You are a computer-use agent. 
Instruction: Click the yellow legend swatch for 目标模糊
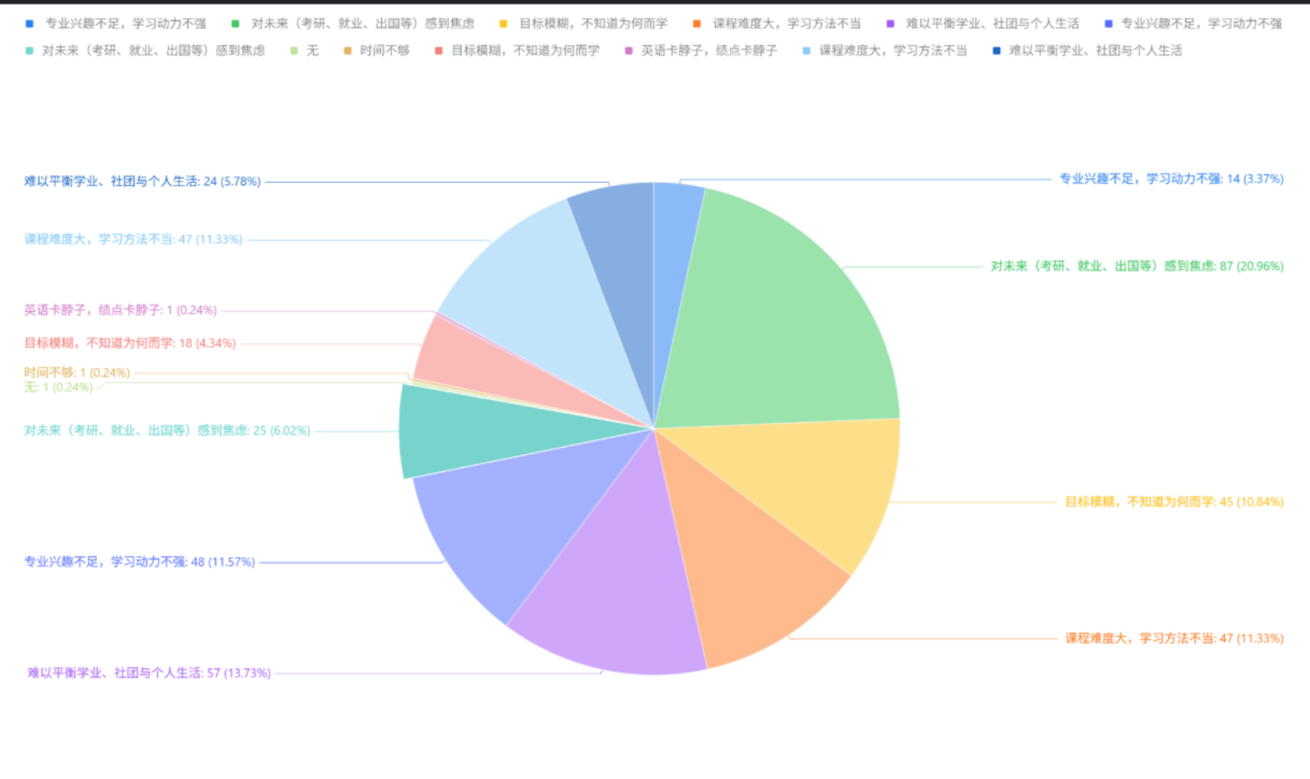(x=503, y=24)
